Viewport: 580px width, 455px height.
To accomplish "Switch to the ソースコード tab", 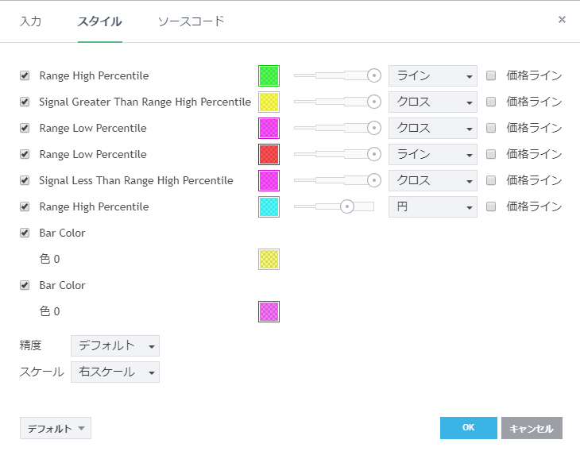I will (x=191, y=21).
